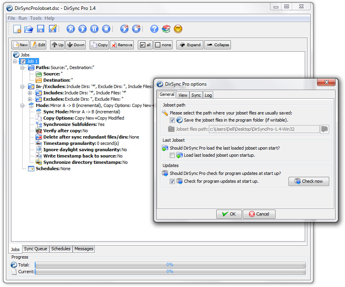
Task: Click the New job button
Action: point(21,45)
